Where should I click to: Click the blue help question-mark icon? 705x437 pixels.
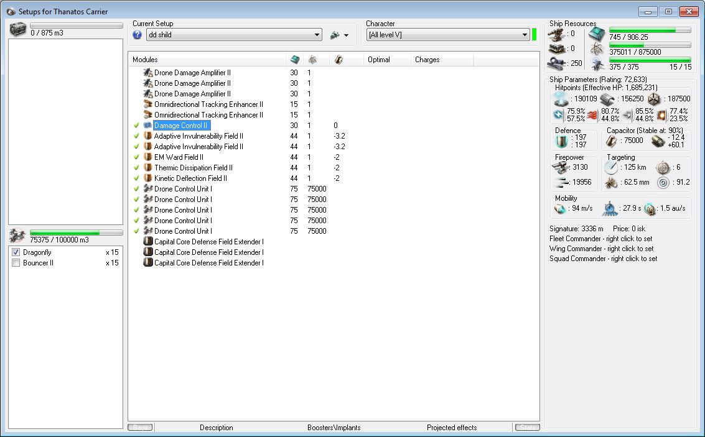pos(138,35)
